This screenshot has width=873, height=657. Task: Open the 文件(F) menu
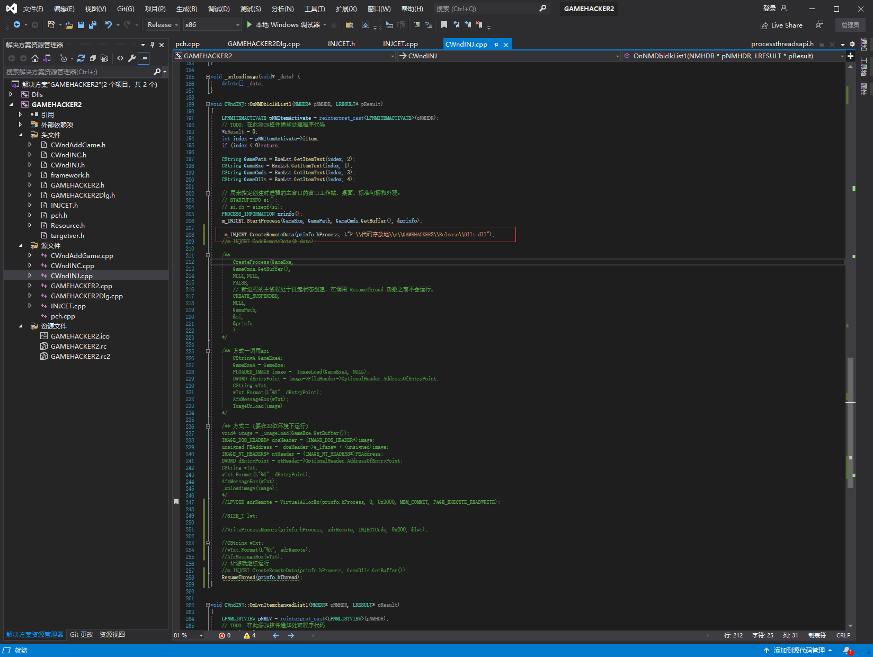pos(33,8)
